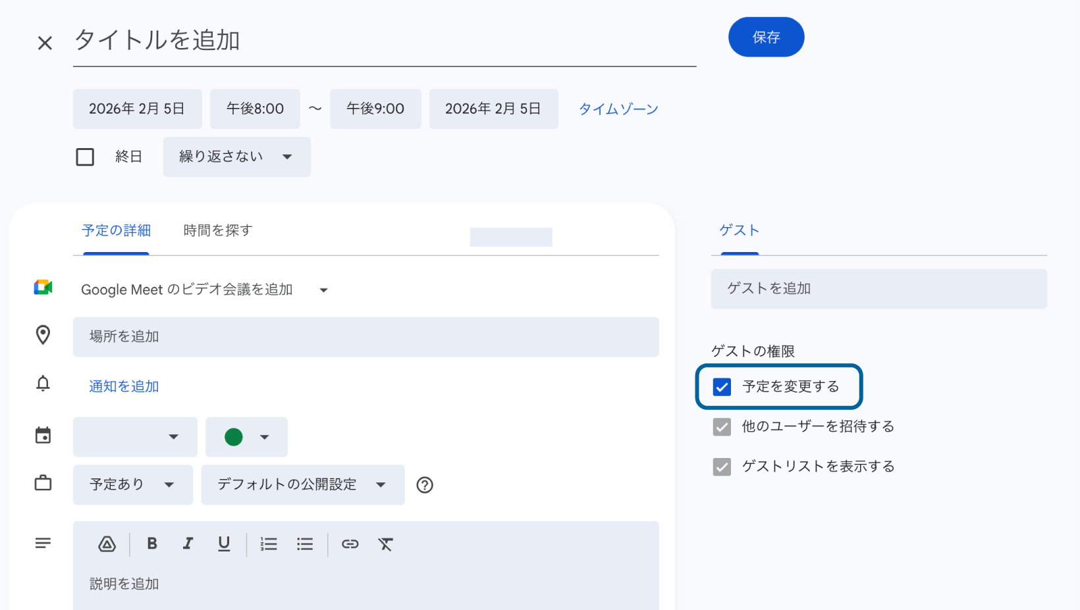Click the ゲストを追加 input field
The height and width of the screenshot is (610, 1080).
tap(878, 289)
